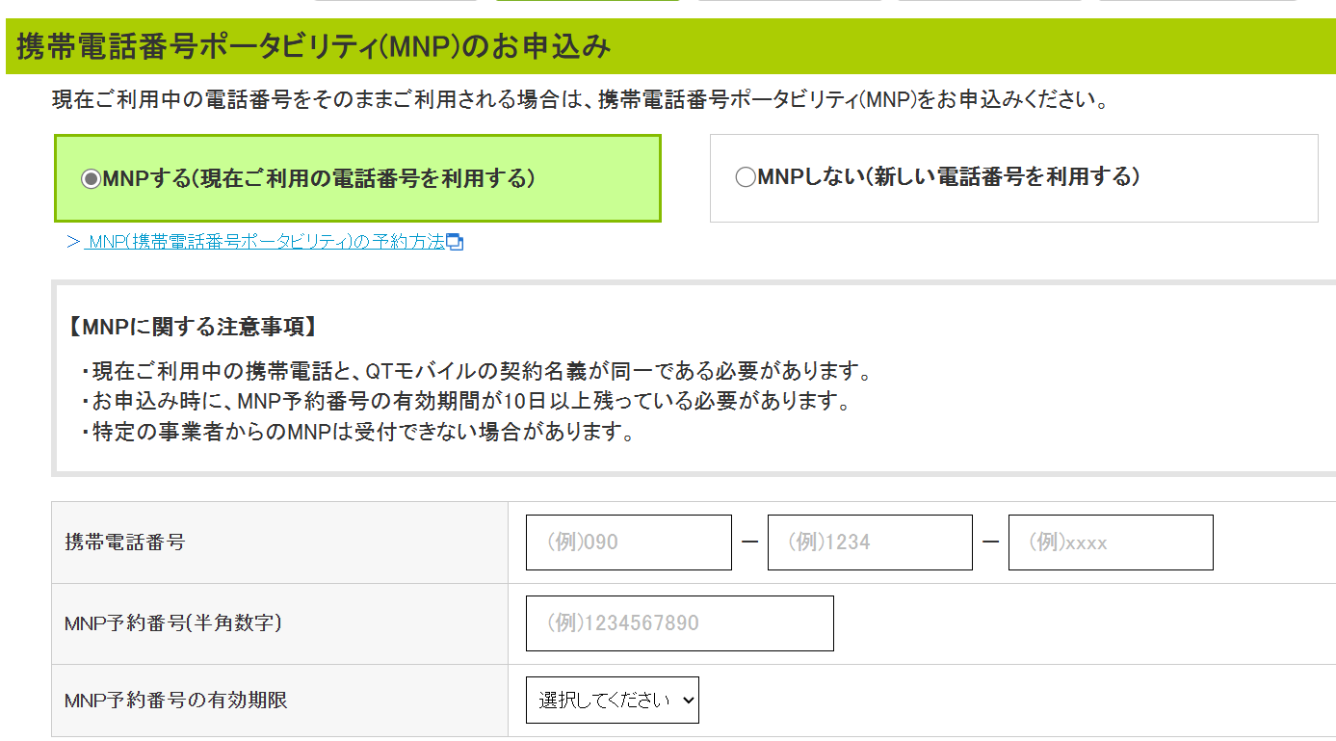Click the "新しい電話番号を利用する" option label
The height and width of the screenshot is (741, 1336).
click(1006, 177)
